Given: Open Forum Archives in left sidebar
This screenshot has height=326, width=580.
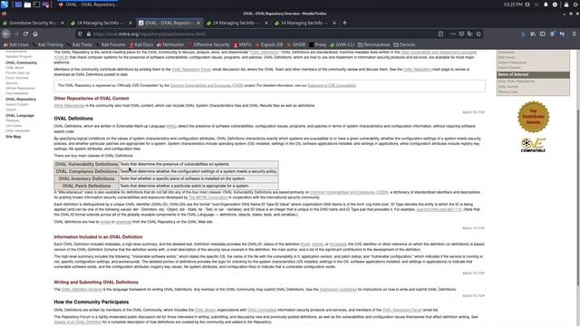Looking at the screenshot, I should 17,79.
